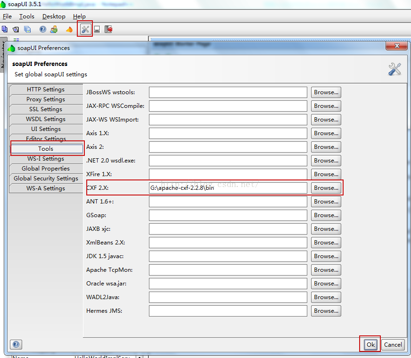411x358 pixels.
Task: Click the JAXB xjc input field
Action: [228, 229]
